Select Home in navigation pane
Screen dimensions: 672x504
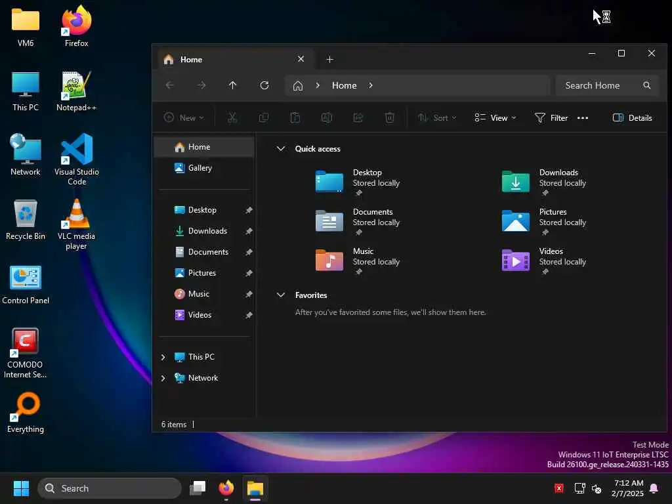pos(204,147)
